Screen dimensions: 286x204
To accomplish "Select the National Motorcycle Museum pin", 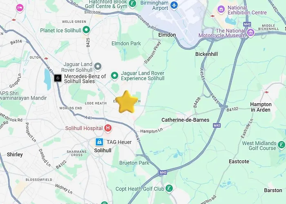I will [250, 33].
